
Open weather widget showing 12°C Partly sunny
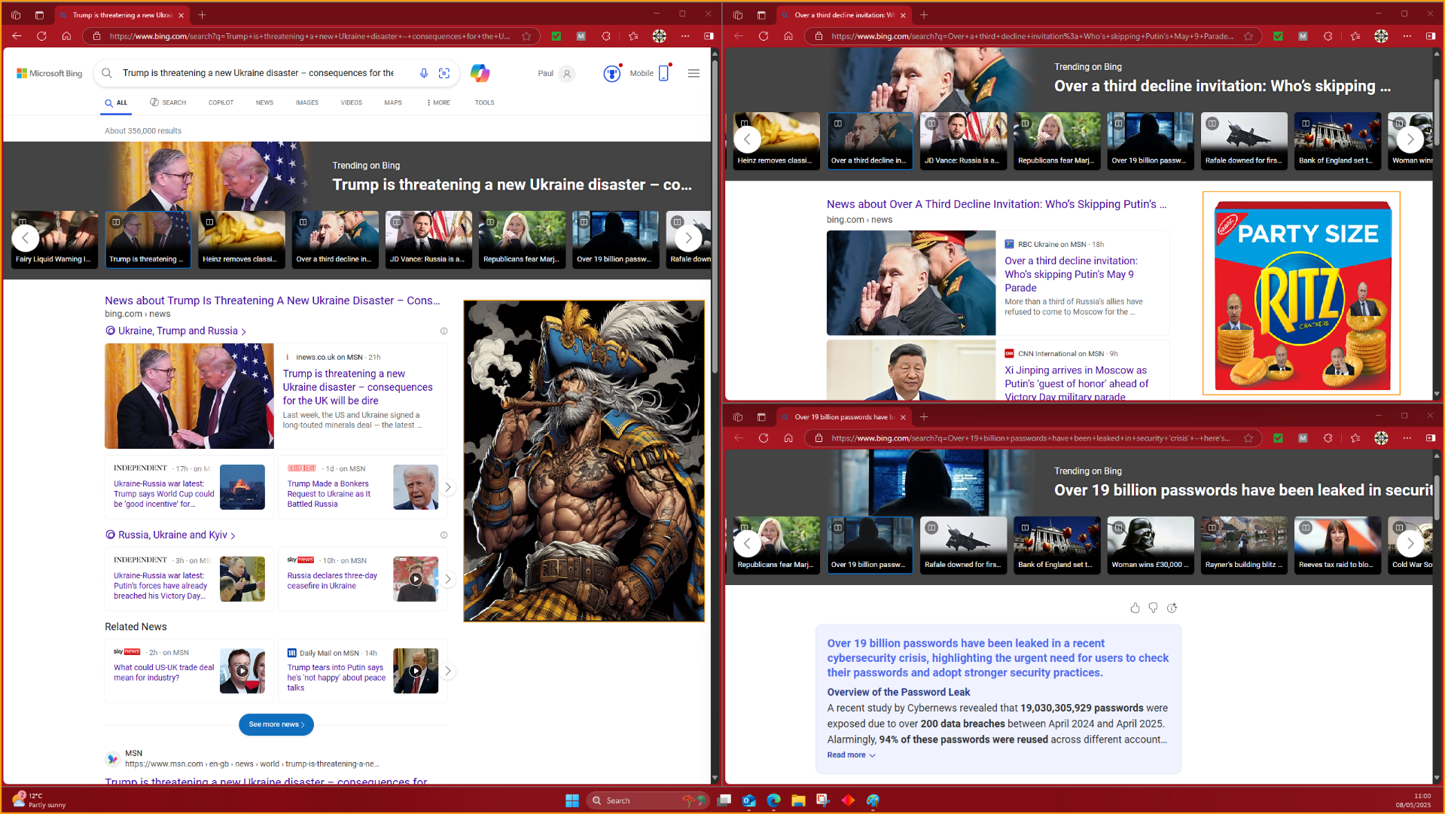(39, 800)
